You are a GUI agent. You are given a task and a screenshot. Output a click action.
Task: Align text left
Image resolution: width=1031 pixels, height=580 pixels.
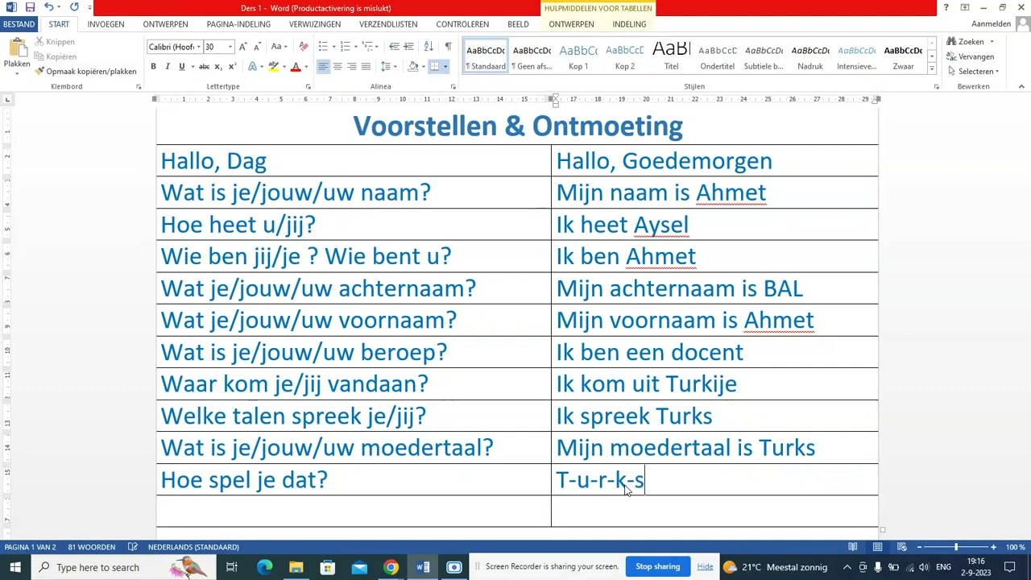click(x=323, y=67)
